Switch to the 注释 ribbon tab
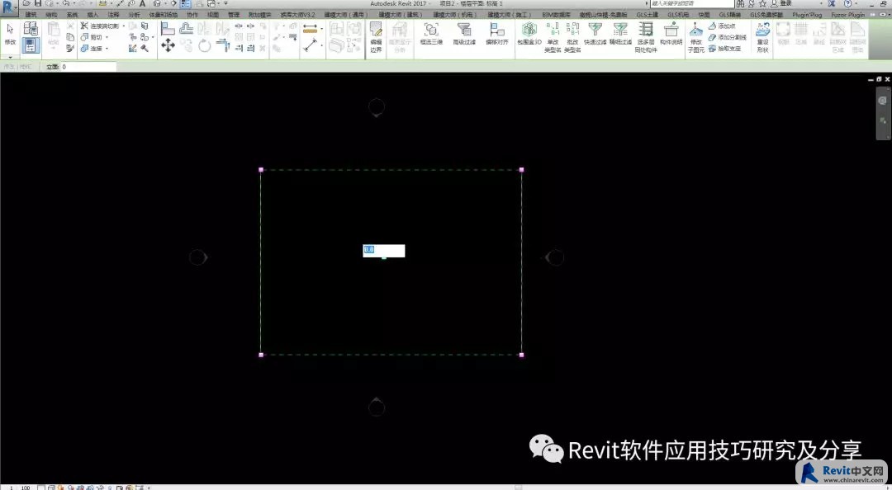The height and width of the screenshot is (490, 892). [x=113, y=15]
